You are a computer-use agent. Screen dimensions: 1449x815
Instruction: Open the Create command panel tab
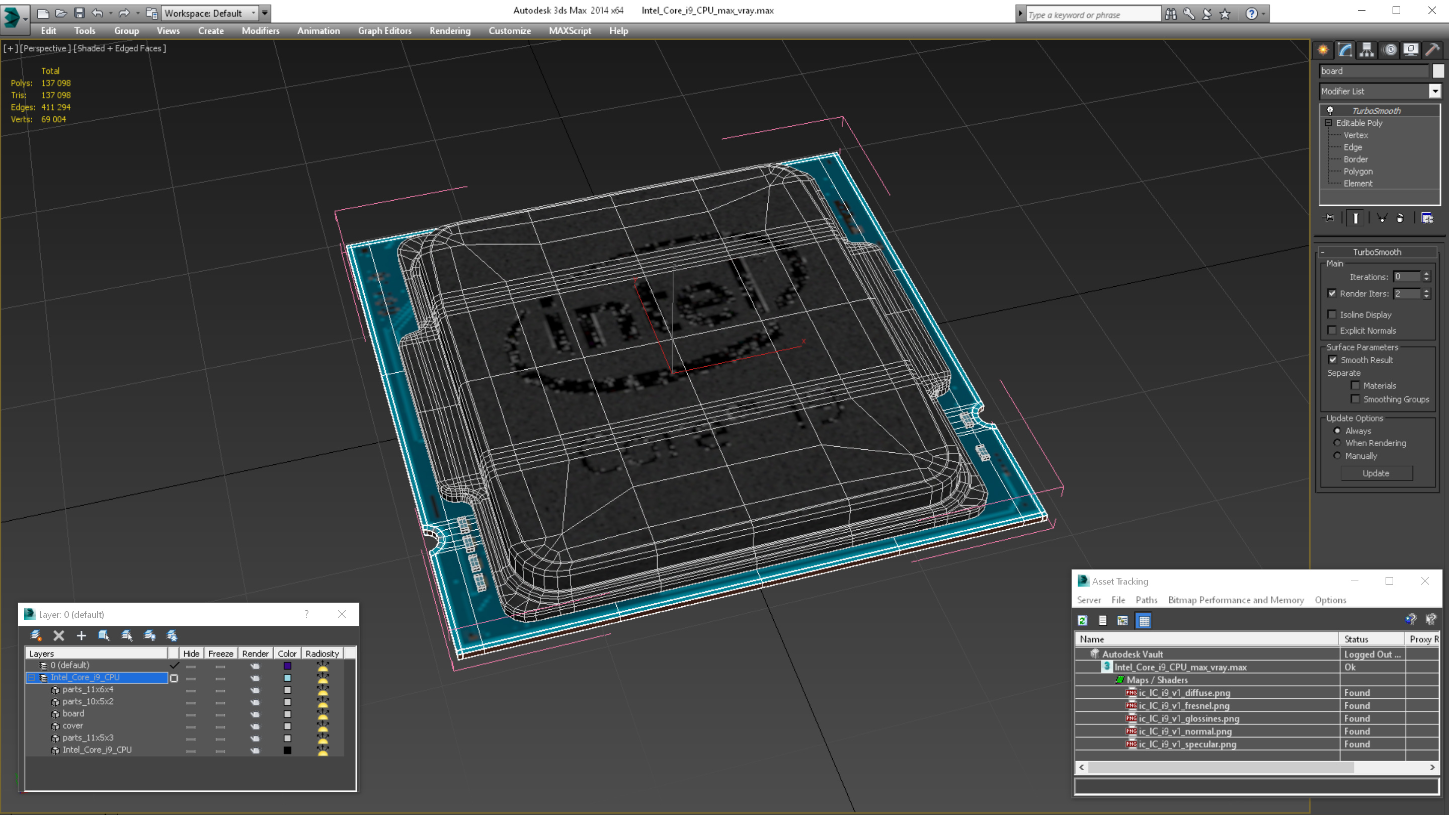pyautogui.click(x=1323, y=49)
